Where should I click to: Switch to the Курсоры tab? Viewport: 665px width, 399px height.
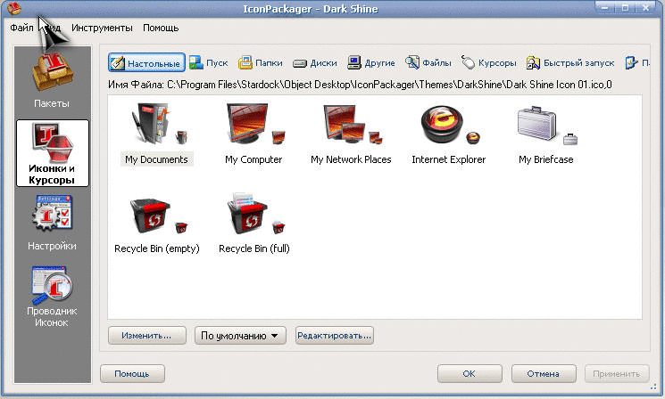[488, 63]
